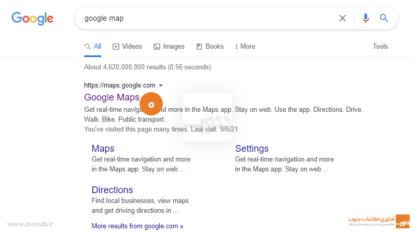Image resolution: width=415 pixels, height=233 pixels.
Task: Open the Settings sitelink
Action: (x=252, y=149)
